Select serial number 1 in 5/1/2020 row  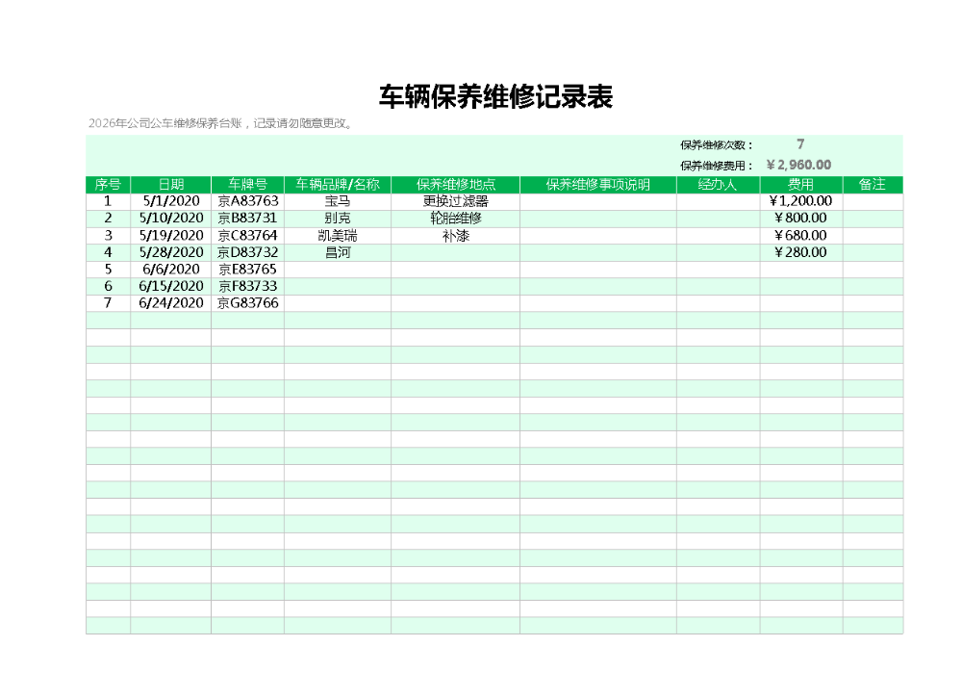(108, 201)
